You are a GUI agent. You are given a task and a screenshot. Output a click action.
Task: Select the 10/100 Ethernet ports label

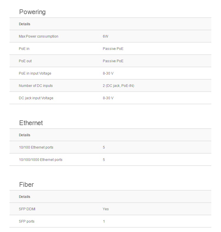[36, 147]
